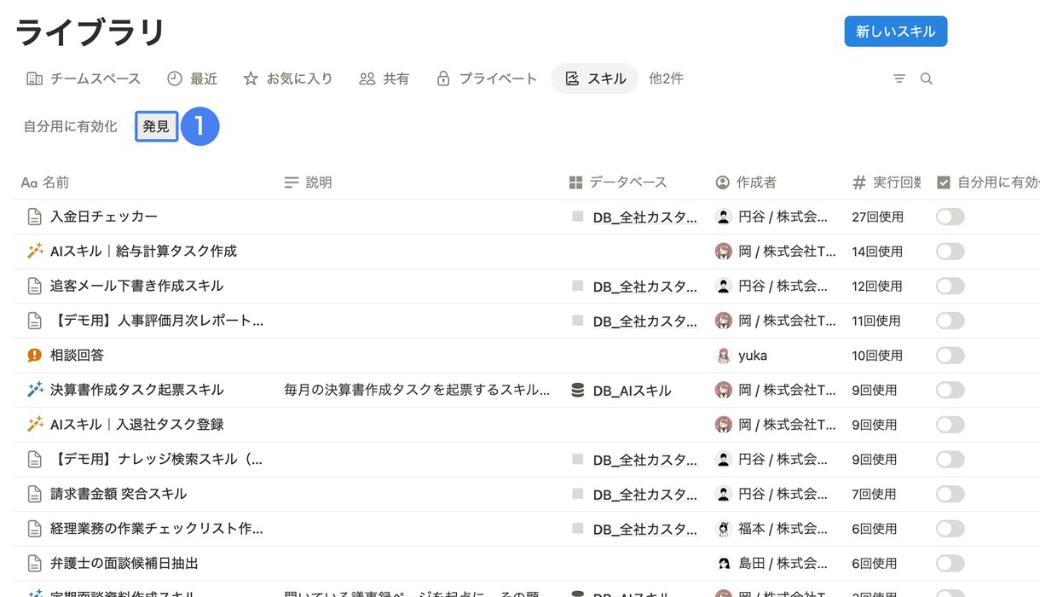This screenshot has width=1040, height=597.
Task: Open the 経理業務の作業チェックリスト作 row
Action: (157, 529)
